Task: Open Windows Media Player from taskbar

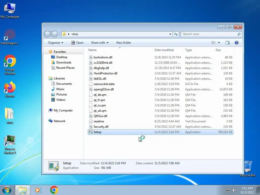Action: pyautogui.click(x=38, y=190)
